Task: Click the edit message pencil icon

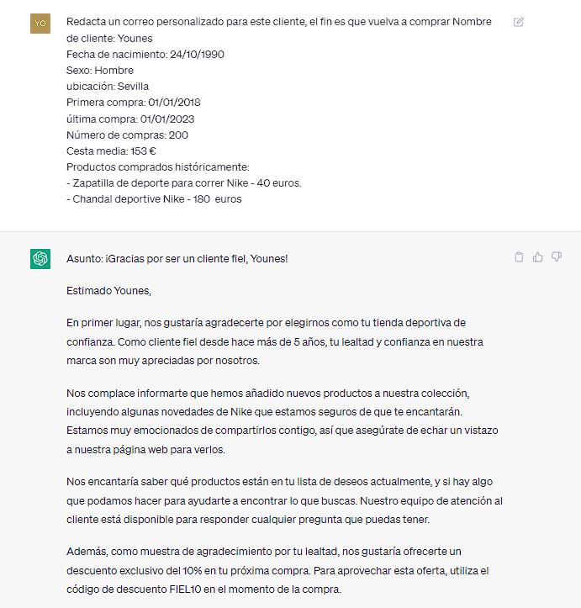Action: pyautogui.click(x=519, y=22)
